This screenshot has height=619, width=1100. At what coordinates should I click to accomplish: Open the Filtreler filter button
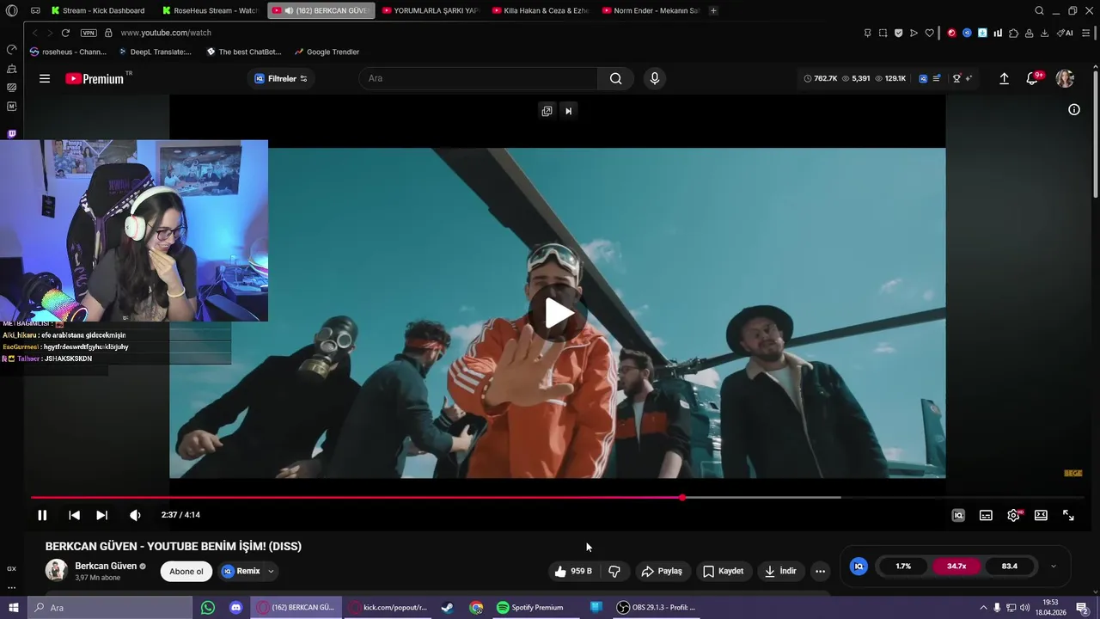pos(281,78)
